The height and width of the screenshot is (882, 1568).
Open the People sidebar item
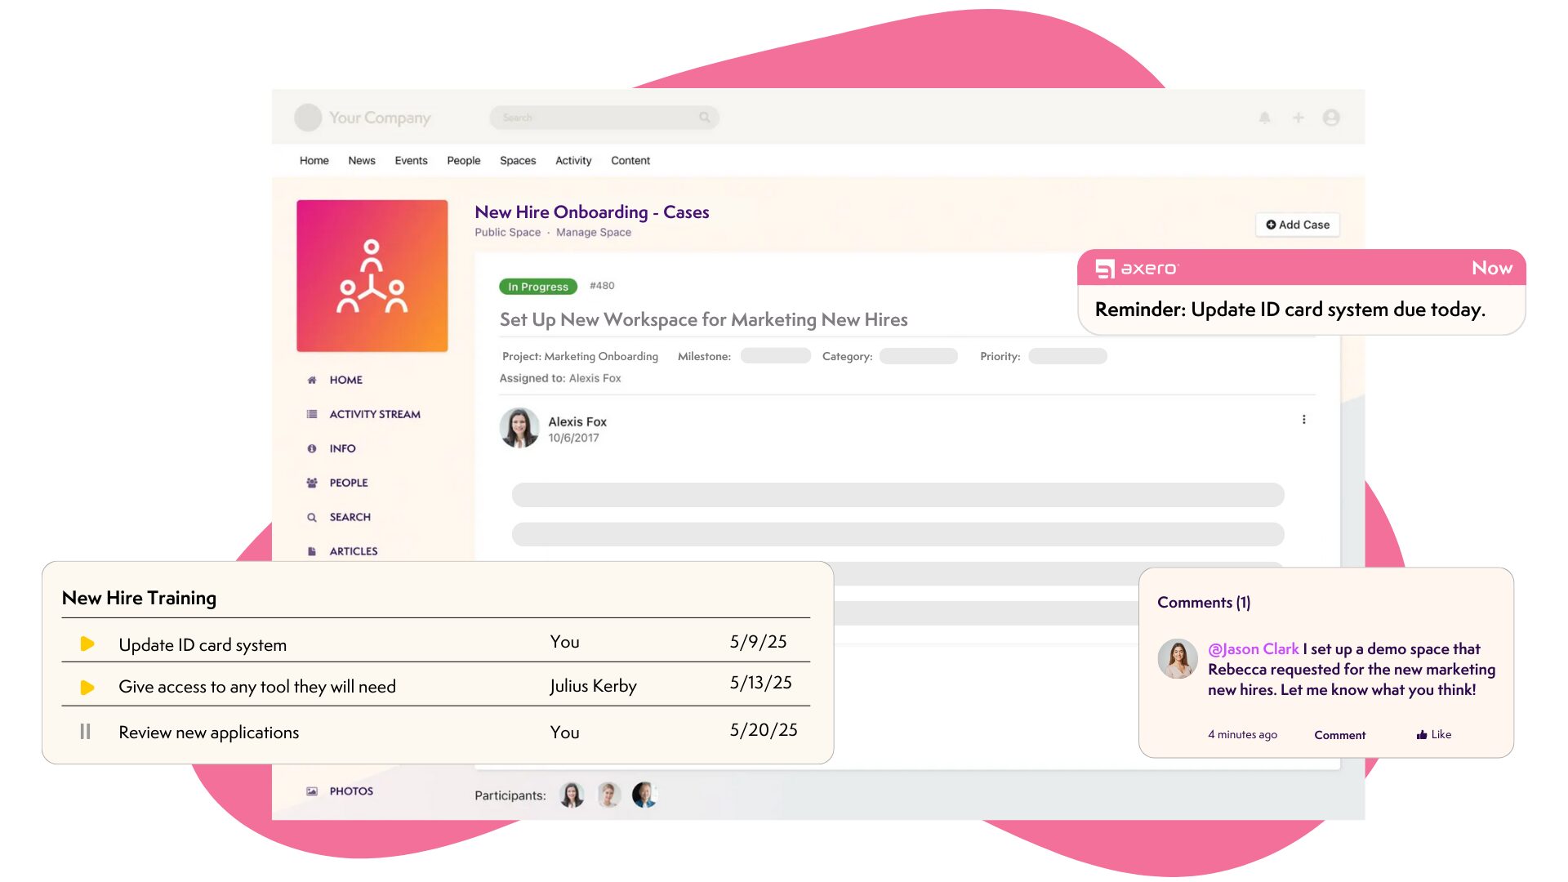[x=348, y=483]
